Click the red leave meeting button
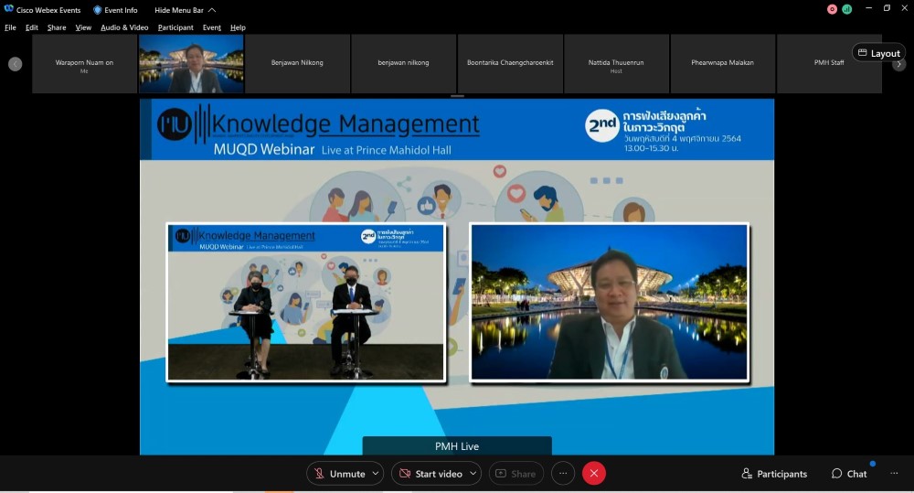This screenshot has width=914, height=493. pyautogui.click(x=594, y=473)
